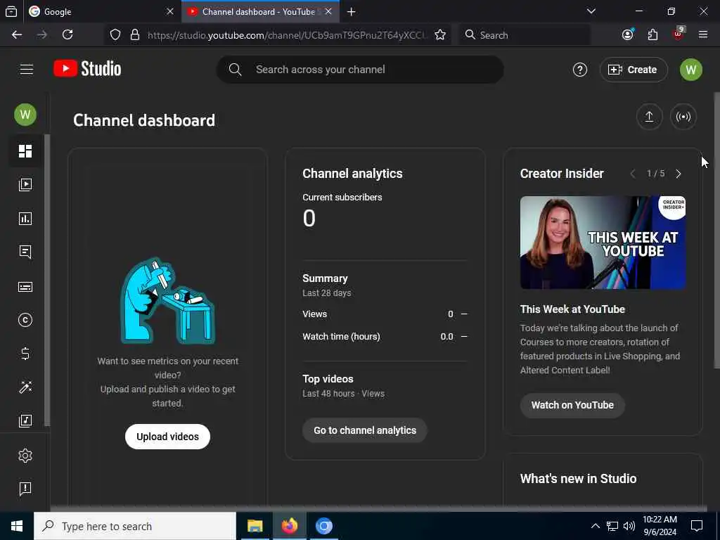Click the sidebar vertical scrollbar
The width and height of the screenshot is (720, 540).
(x=47, y=280)
